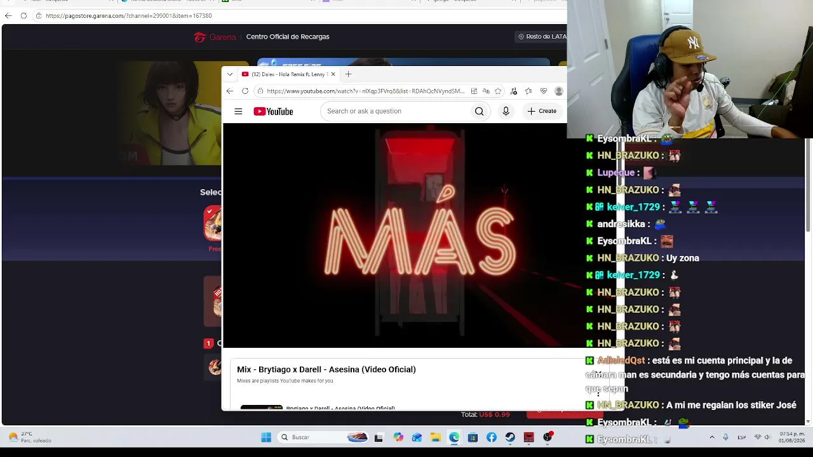Click the pagostore.garena.com address bar
The height and width of the screenshot is (457, 813).
click(x=128, y=16)
